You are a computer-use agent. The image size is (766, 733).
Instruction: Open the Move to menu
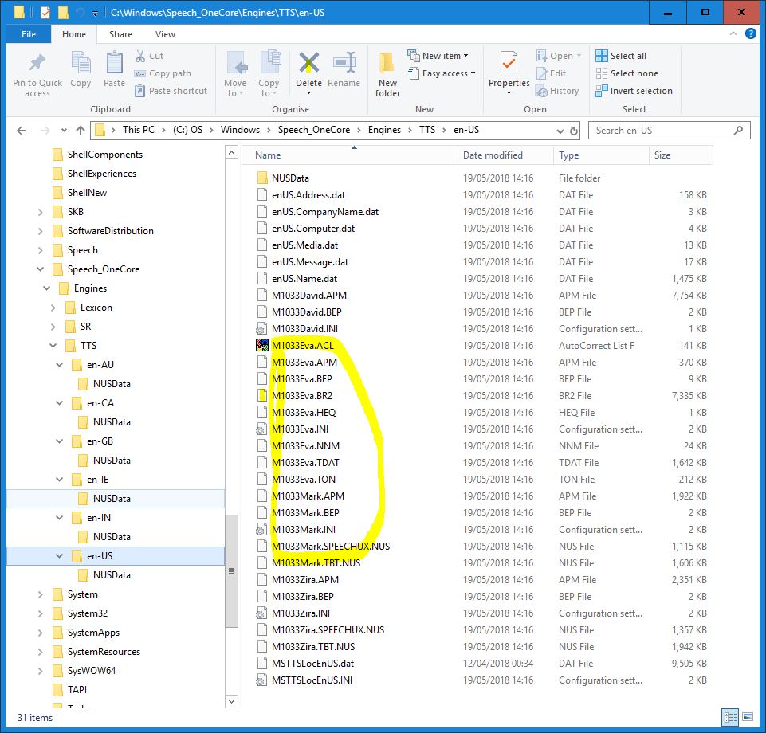(x=235, y=74)
